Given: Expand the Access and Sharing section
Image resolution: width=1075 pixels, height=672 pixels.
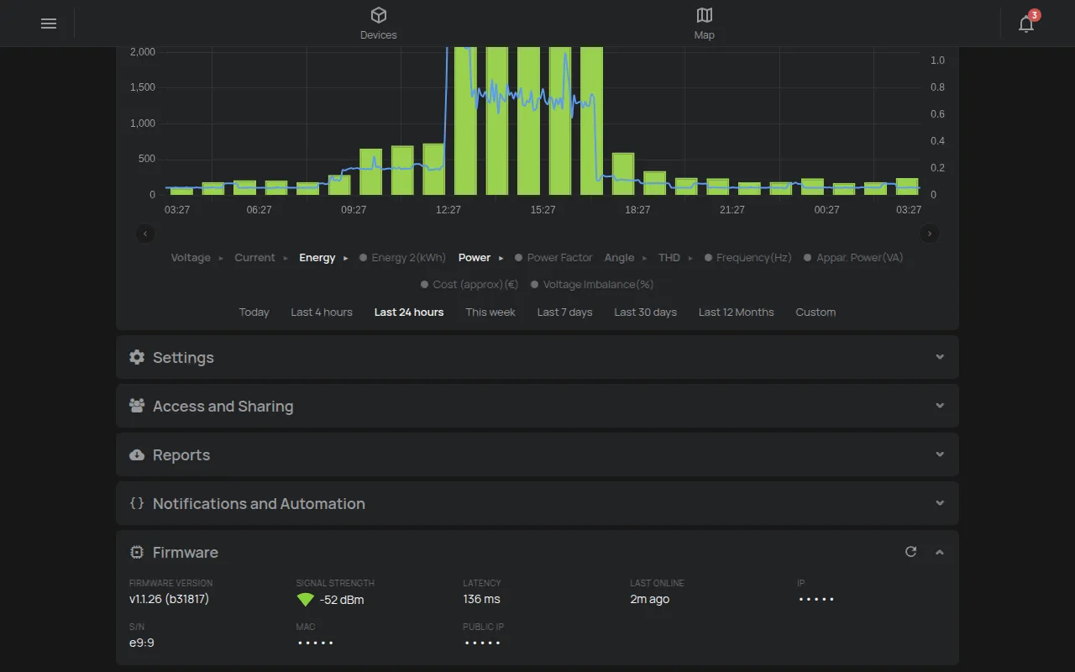Looking at the screenshot, I should pyautogui.click(x=537, y=406).
